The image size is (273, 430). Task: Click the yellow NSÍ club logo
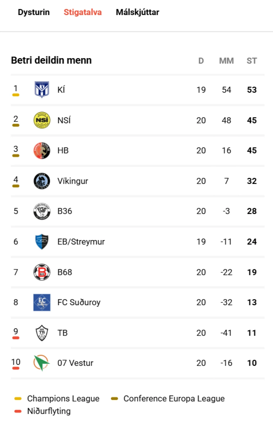point(42,120)
